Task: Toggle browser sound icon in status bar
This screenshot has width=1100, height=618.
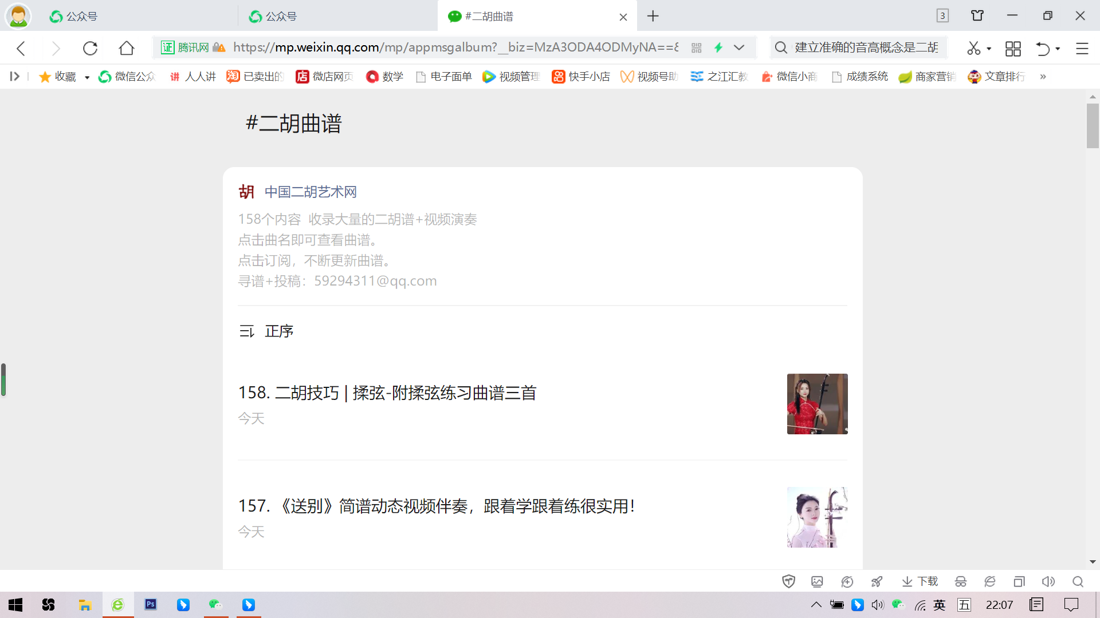Action: pyautogui.click(x=1048, y=581)
